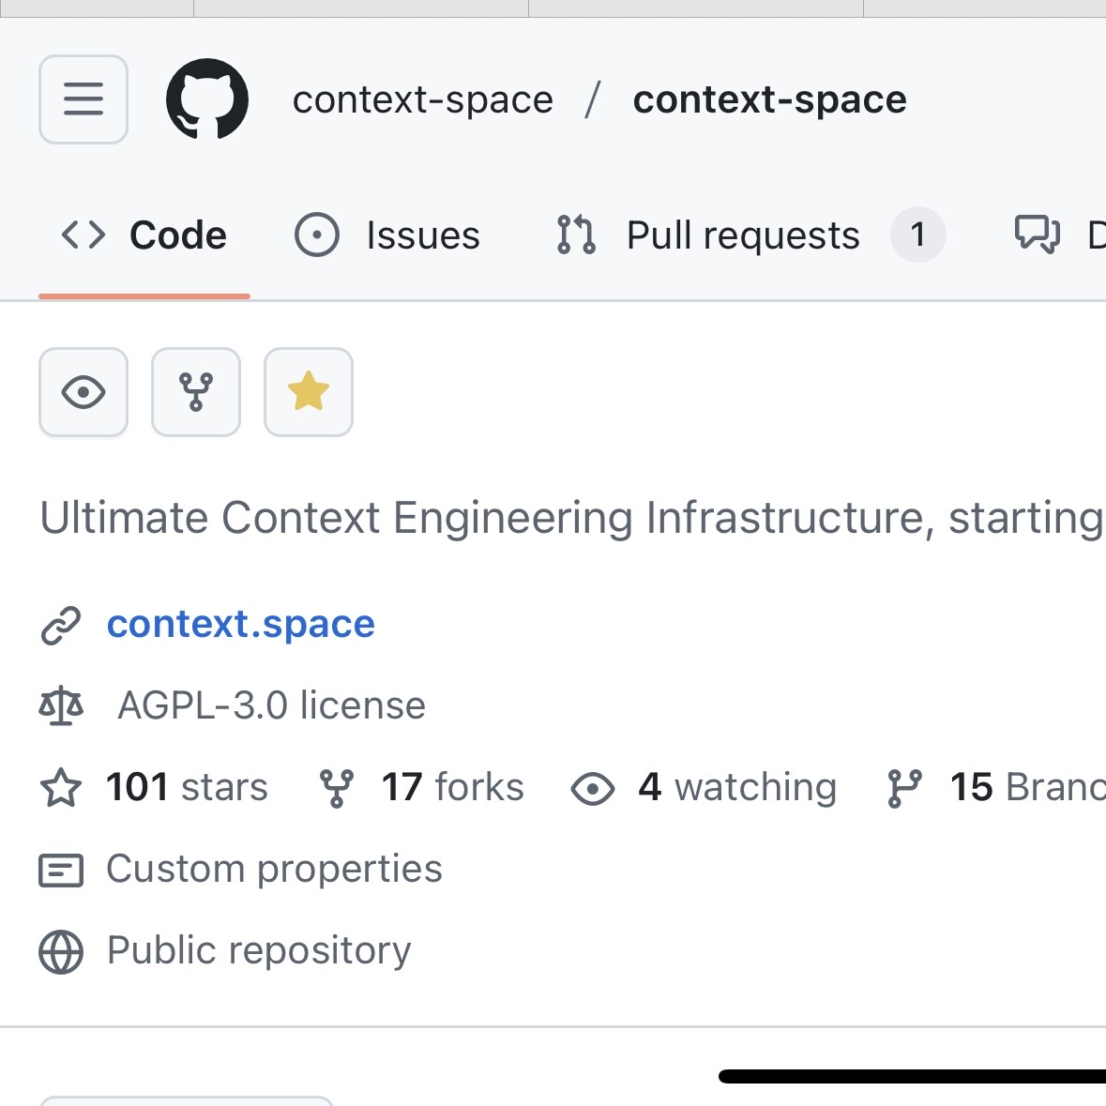Switch to the Code tab
Image resolution: width=1106 pixels, height=1106 pixels.
144,235
